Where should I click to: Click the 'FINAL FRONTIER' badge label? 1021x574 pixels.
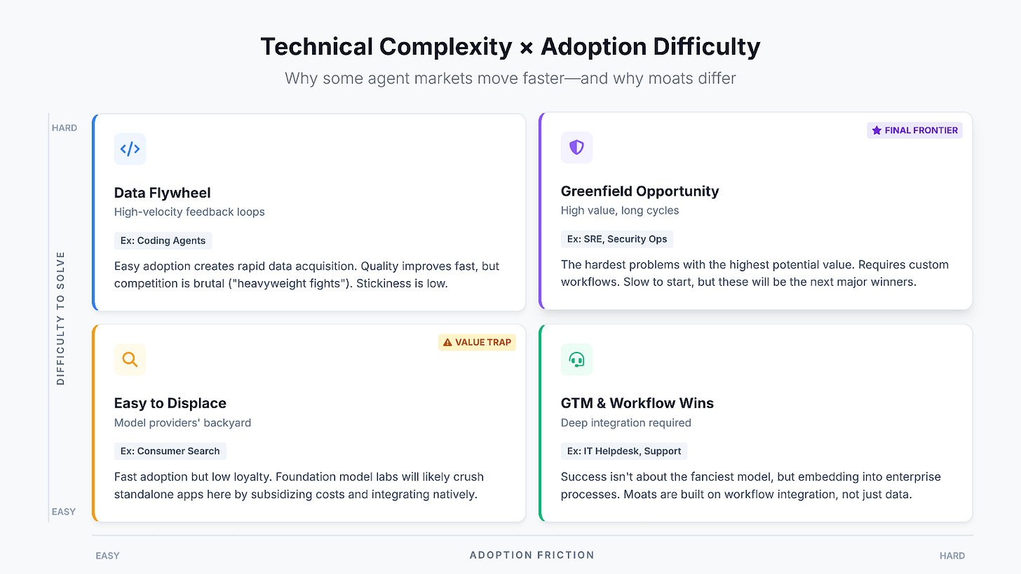(921, 130)
